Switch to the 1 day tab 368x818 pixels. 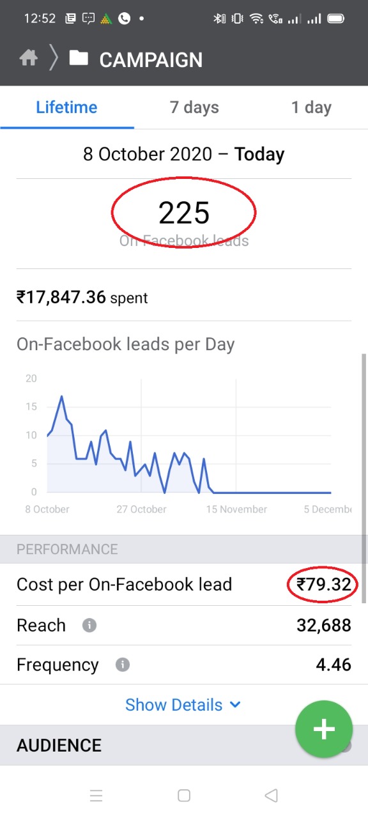(311, 107)
